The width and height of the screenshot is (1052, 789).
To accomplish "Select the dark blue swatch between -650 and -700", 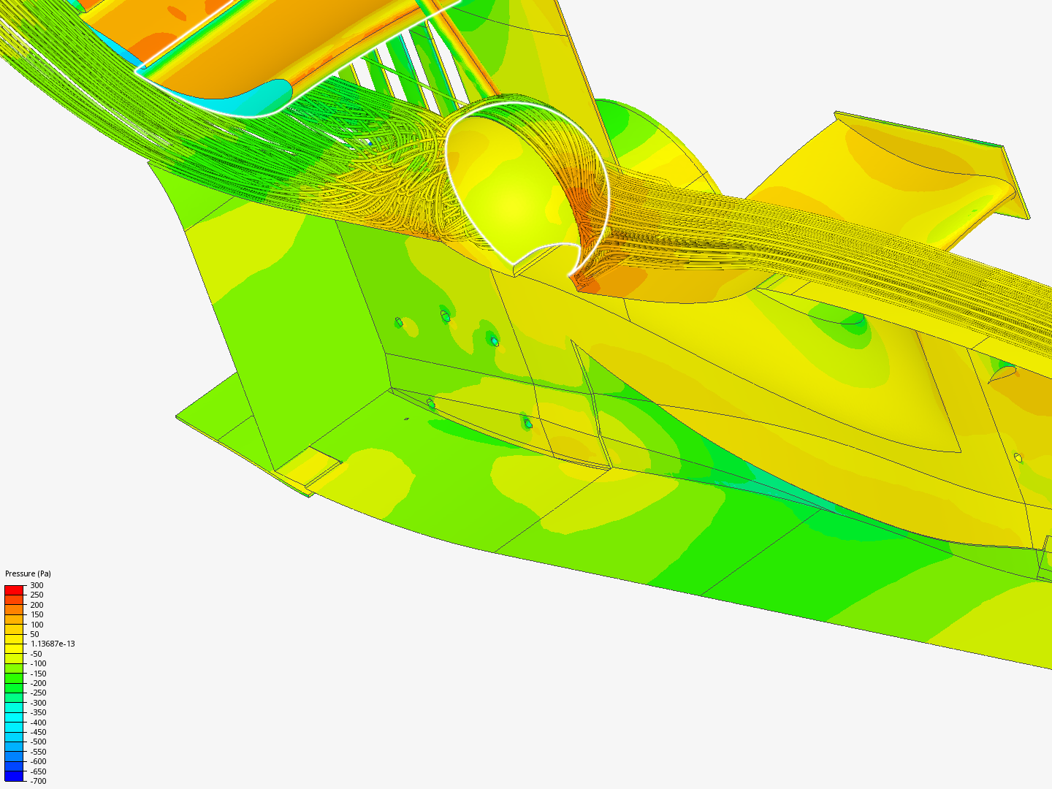I will click(15, 777).
